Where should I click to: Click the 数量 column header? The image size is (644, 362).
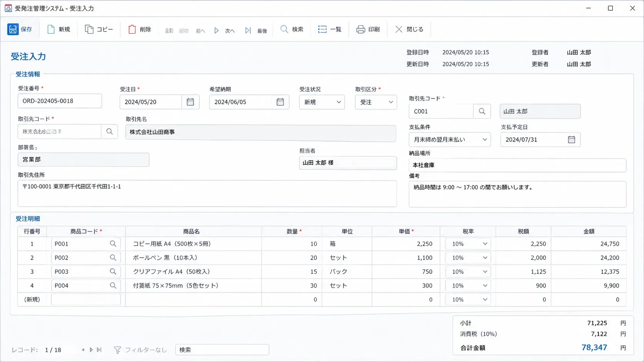coord(292,231)
